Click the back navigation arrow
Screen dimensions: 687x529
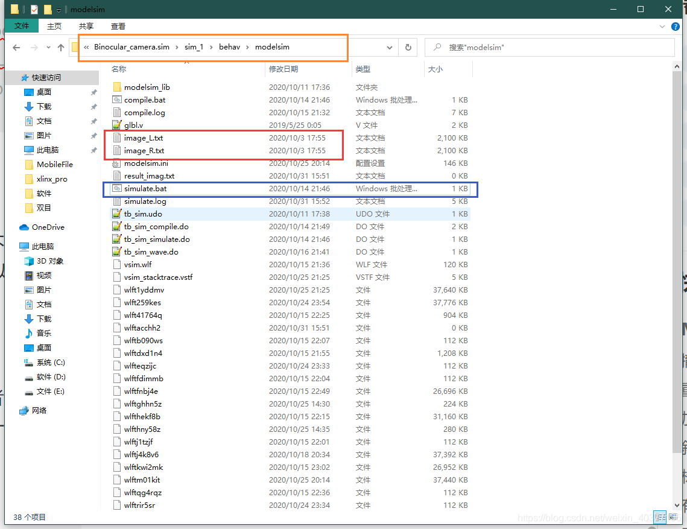point(16,48)
